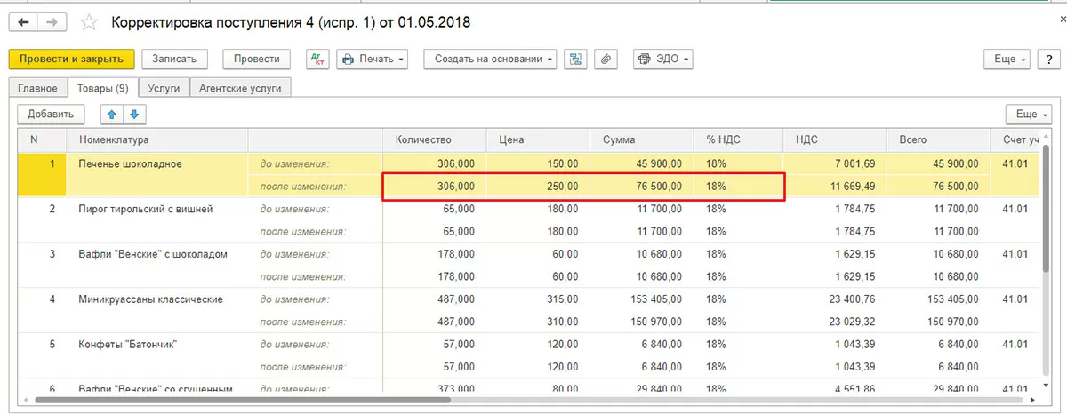Click the Провести и закрыть button
Image resolution: width=1067 pixels, height=414 pixels.
71,60
